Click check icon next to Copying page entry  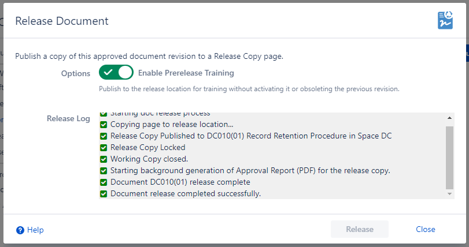click(104, 124)
